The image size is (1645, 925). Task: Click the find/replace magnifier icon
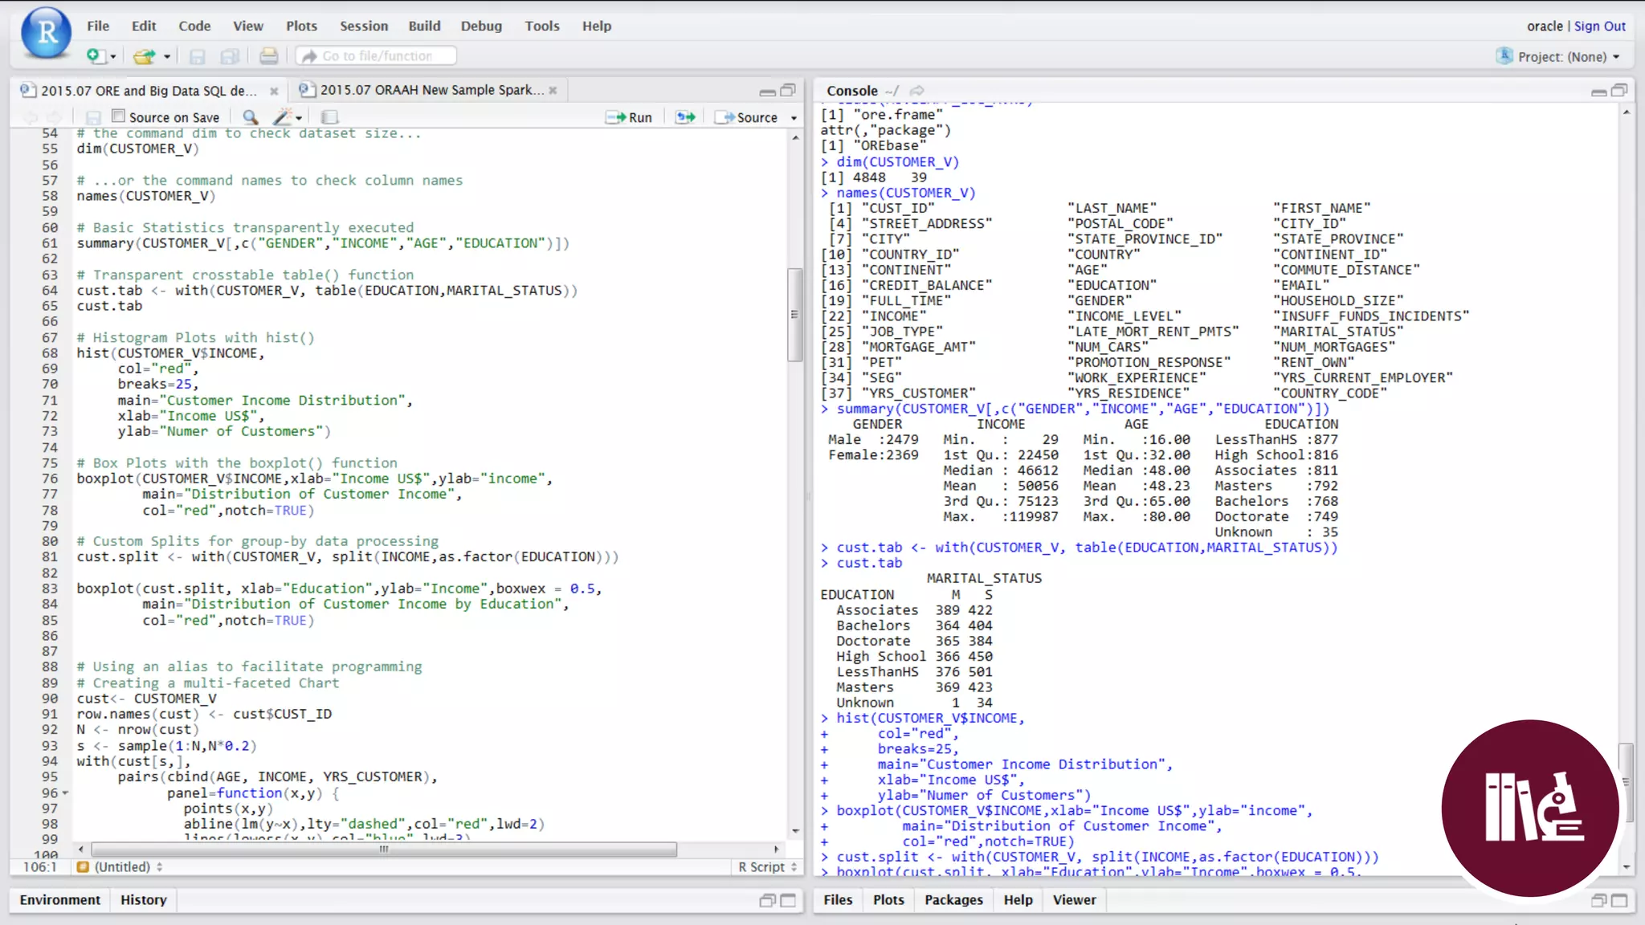(x=251, y=117)
